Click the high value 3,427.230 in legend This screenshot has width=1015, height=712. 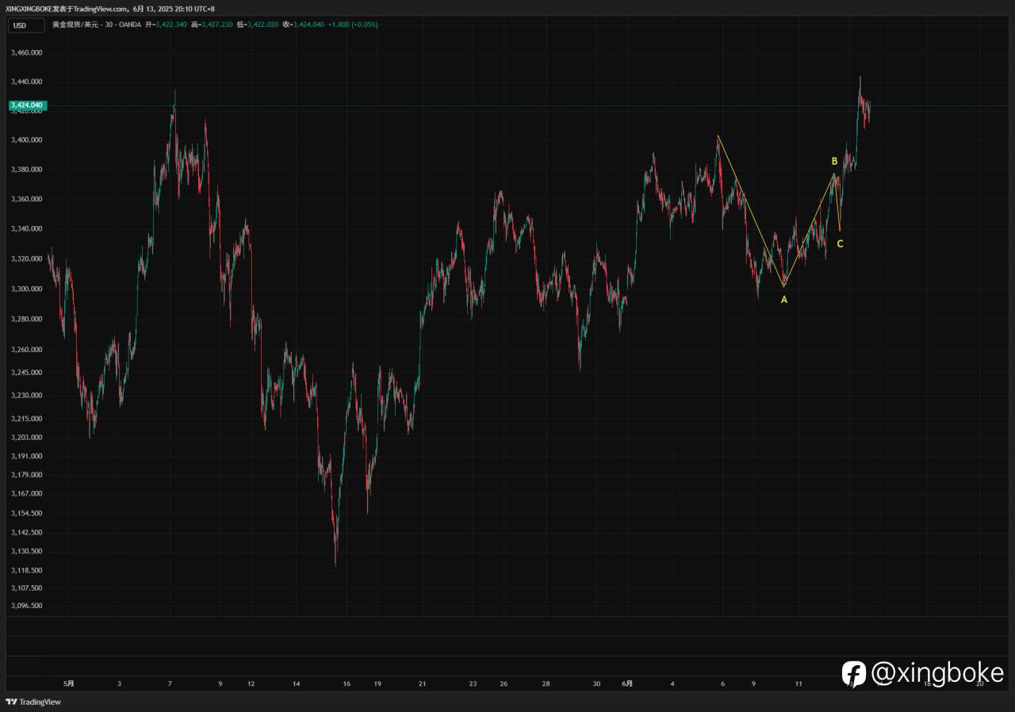tap(216, 25)
